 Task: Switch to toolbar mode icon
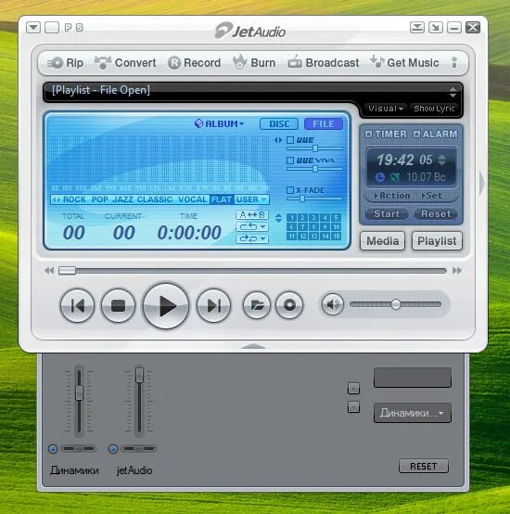[x=417, y=28]
